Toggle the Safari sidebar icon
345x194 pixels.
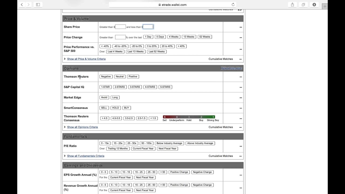point(38,5)
